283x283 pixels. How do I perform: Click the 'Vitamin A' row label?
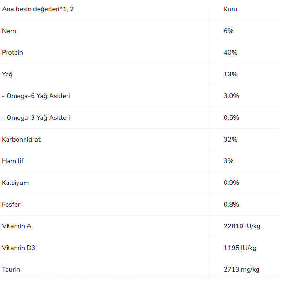17,226
